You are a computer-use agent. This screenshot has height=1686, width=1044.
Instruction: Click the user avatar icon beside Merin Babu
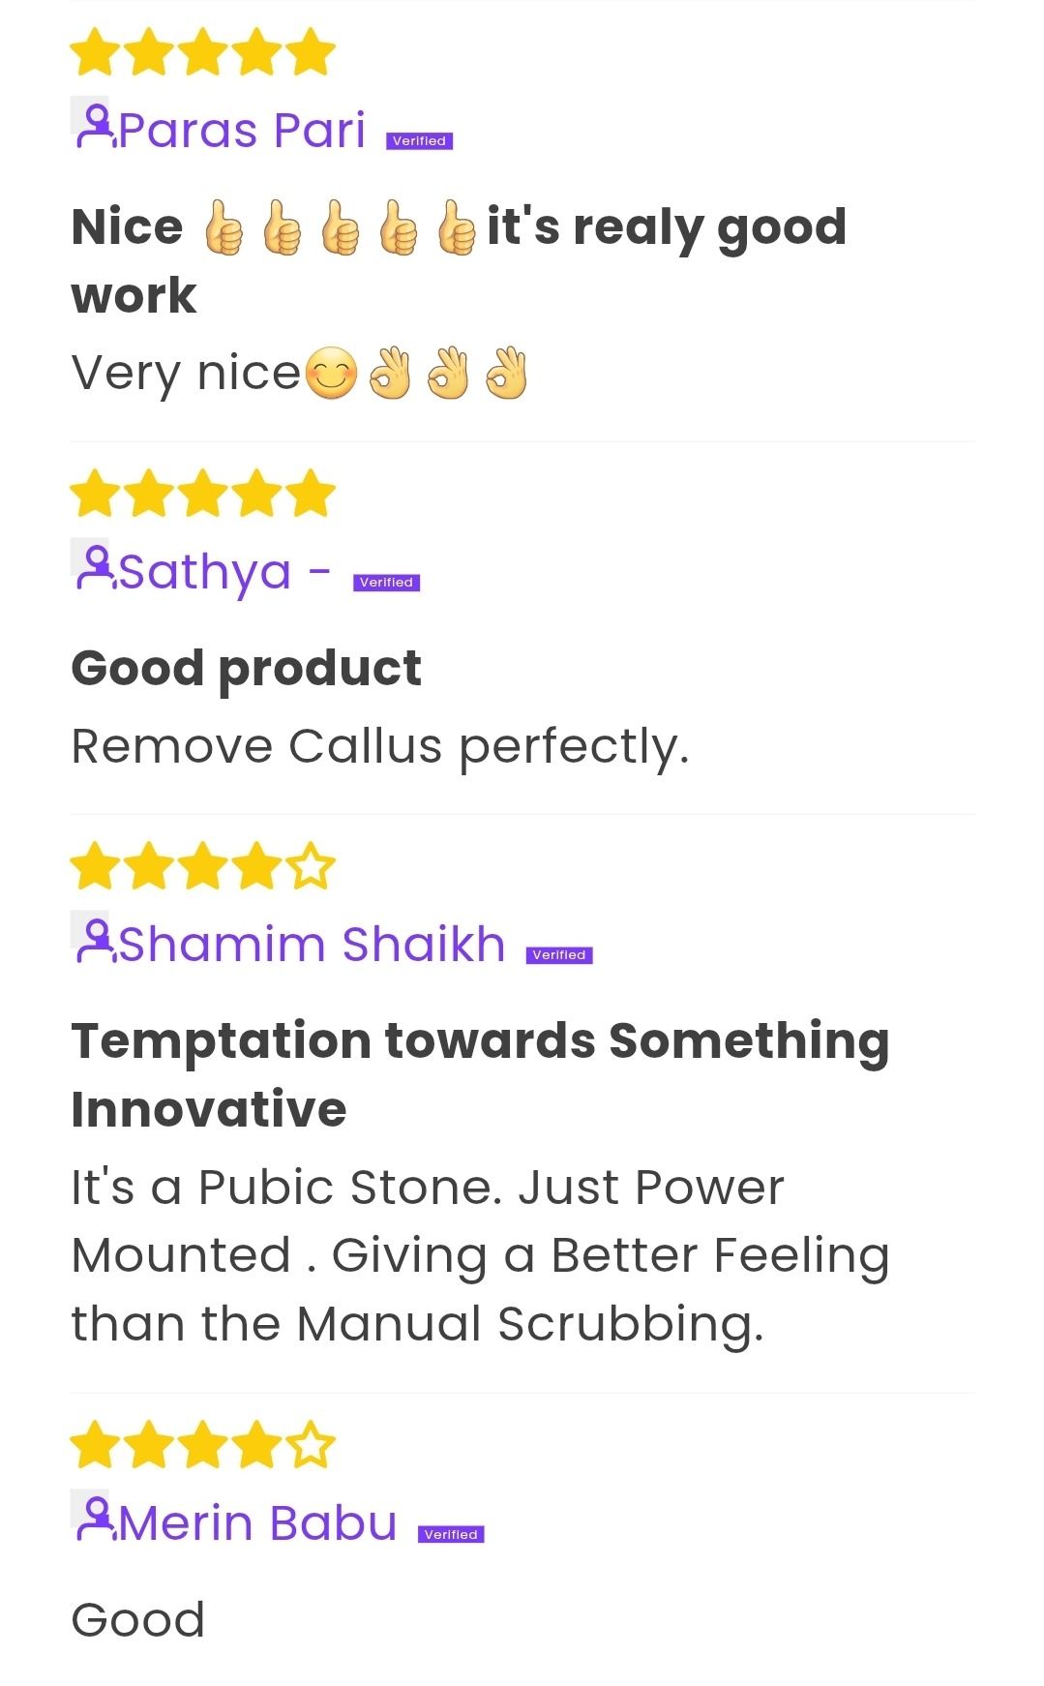click(92, 1518)
